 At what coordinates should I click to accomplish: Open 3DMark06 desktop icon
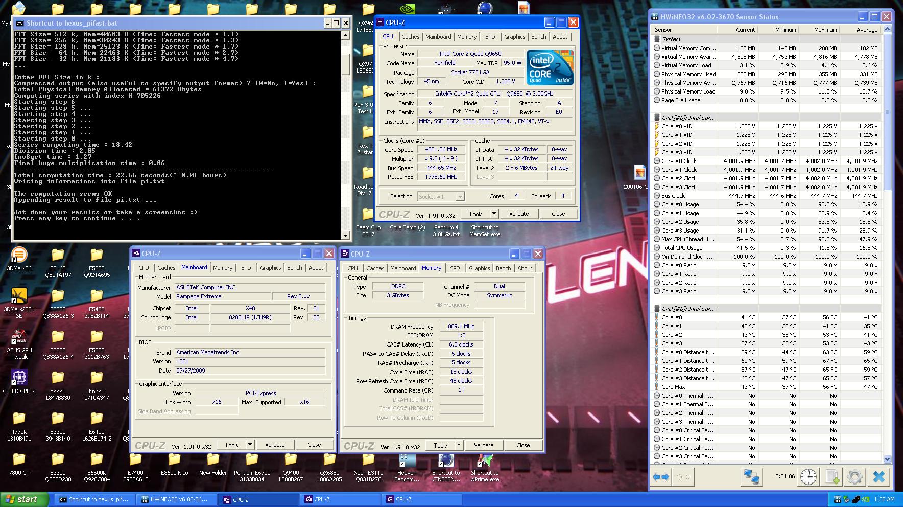point(19,259)
